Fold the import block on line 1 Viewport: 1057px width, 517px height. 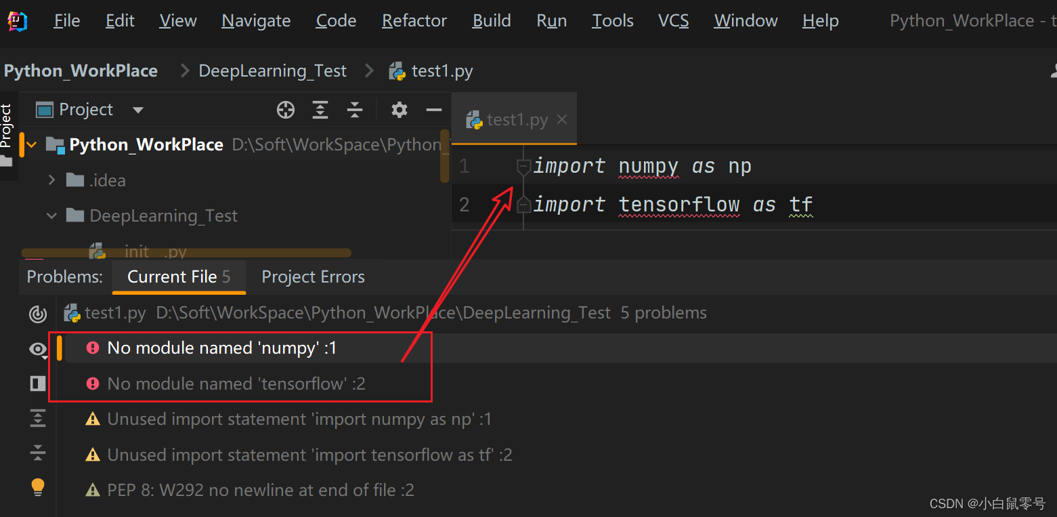click(523, 166)
